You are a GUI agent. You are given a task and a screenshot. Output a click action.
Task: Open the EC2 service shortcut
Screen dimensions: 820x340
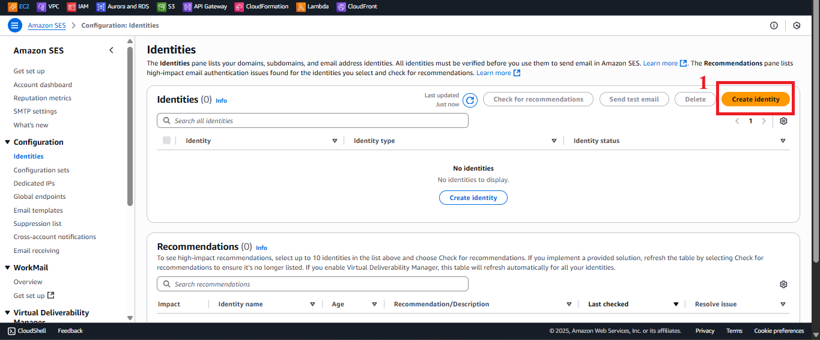(x=19, y=7)
